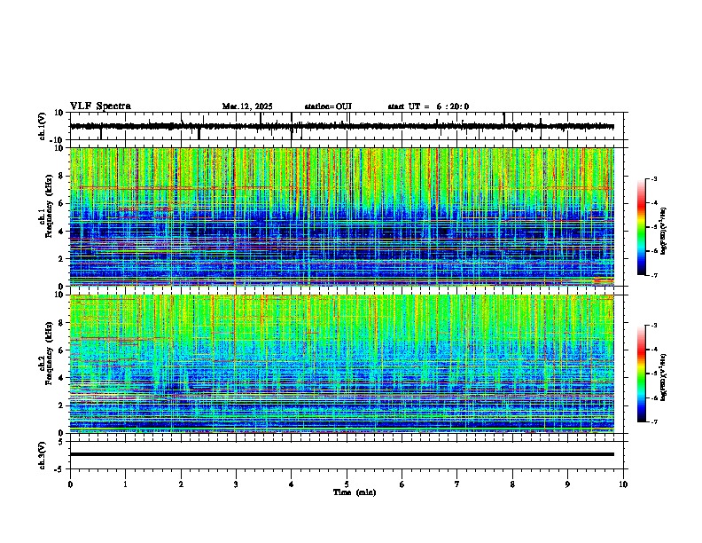Click the time axis tick label 7
The width and height of the screenshot is (702, 543).
(x=457, y=484)
